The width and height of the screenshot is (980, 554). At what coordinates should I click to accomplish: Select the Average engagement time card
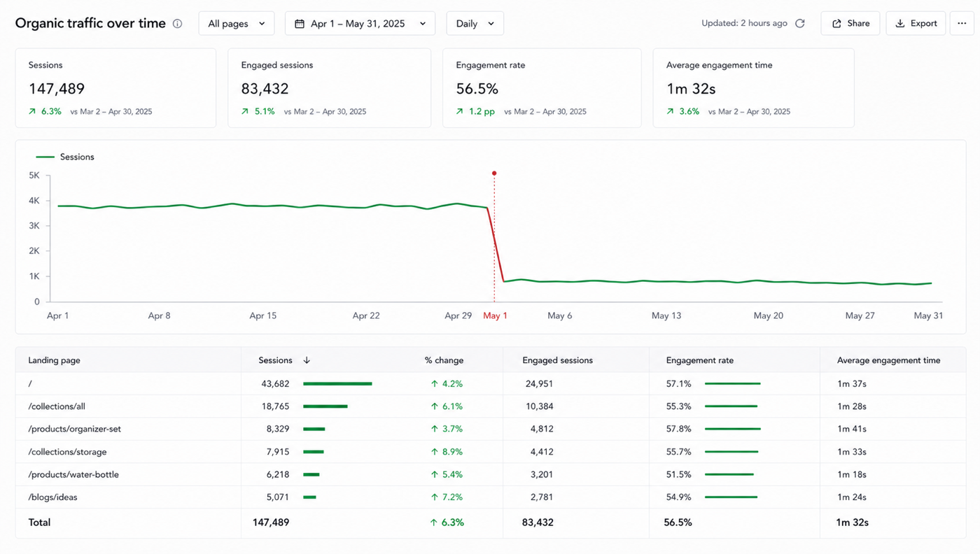coord(753,88)
